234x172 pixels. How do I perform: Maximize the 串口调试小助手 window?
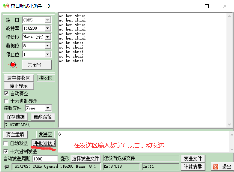[207, 6]
